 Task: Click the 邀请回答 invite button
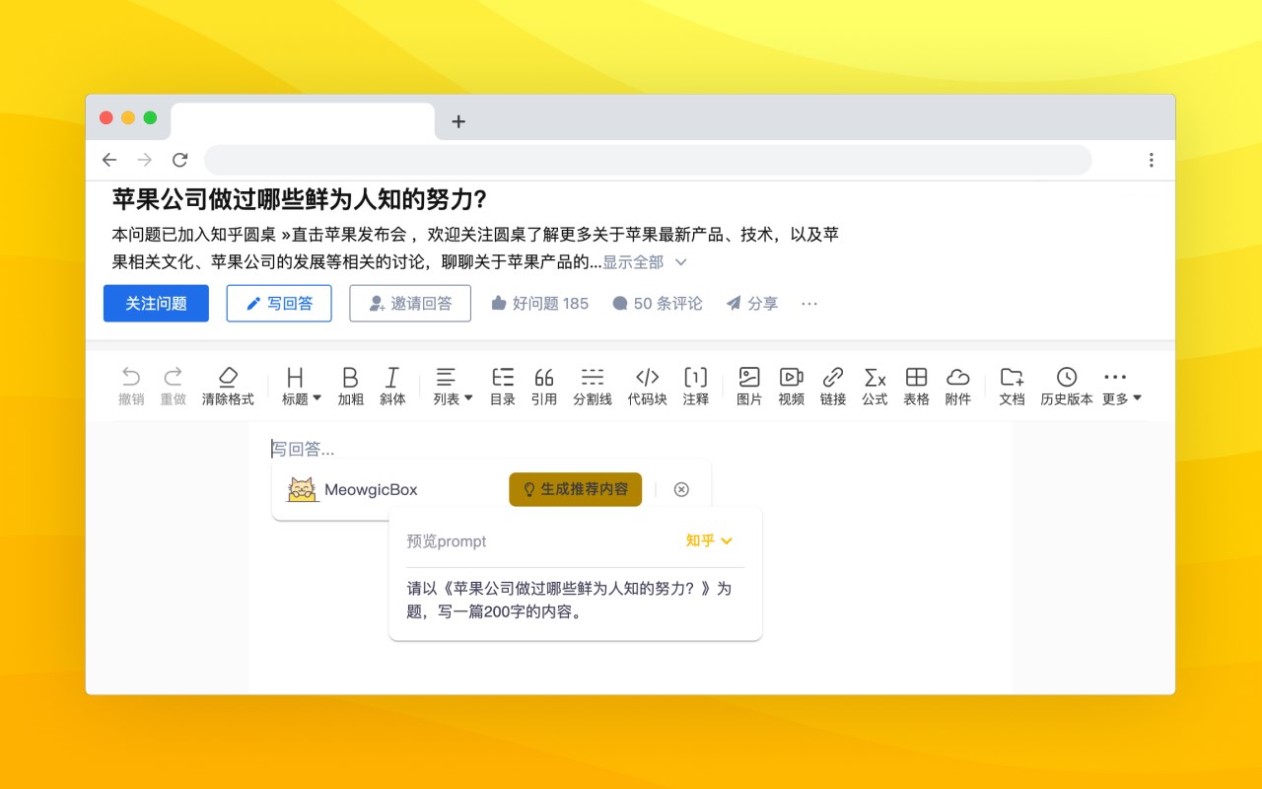410,304
